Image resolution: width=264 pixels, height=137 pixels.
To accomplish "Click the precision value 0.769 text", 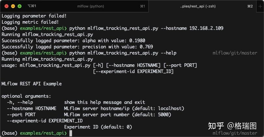I will (146, 47).
